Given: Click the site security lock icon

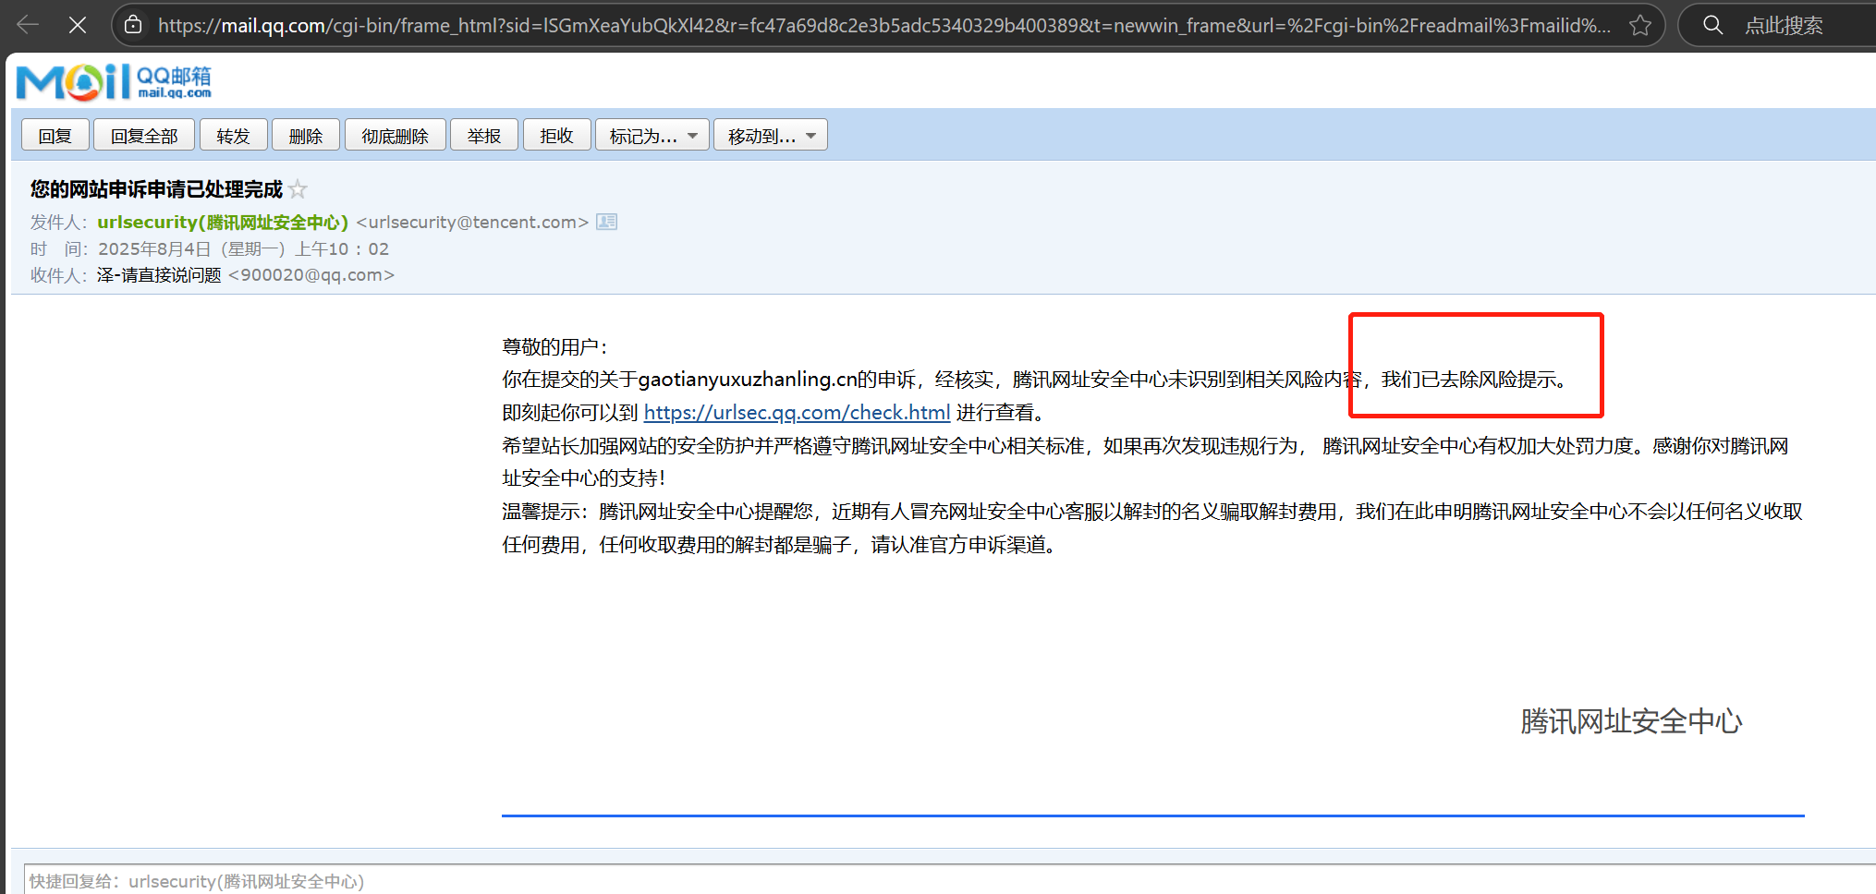Looking at the screenshot, I should pos(133,25).
